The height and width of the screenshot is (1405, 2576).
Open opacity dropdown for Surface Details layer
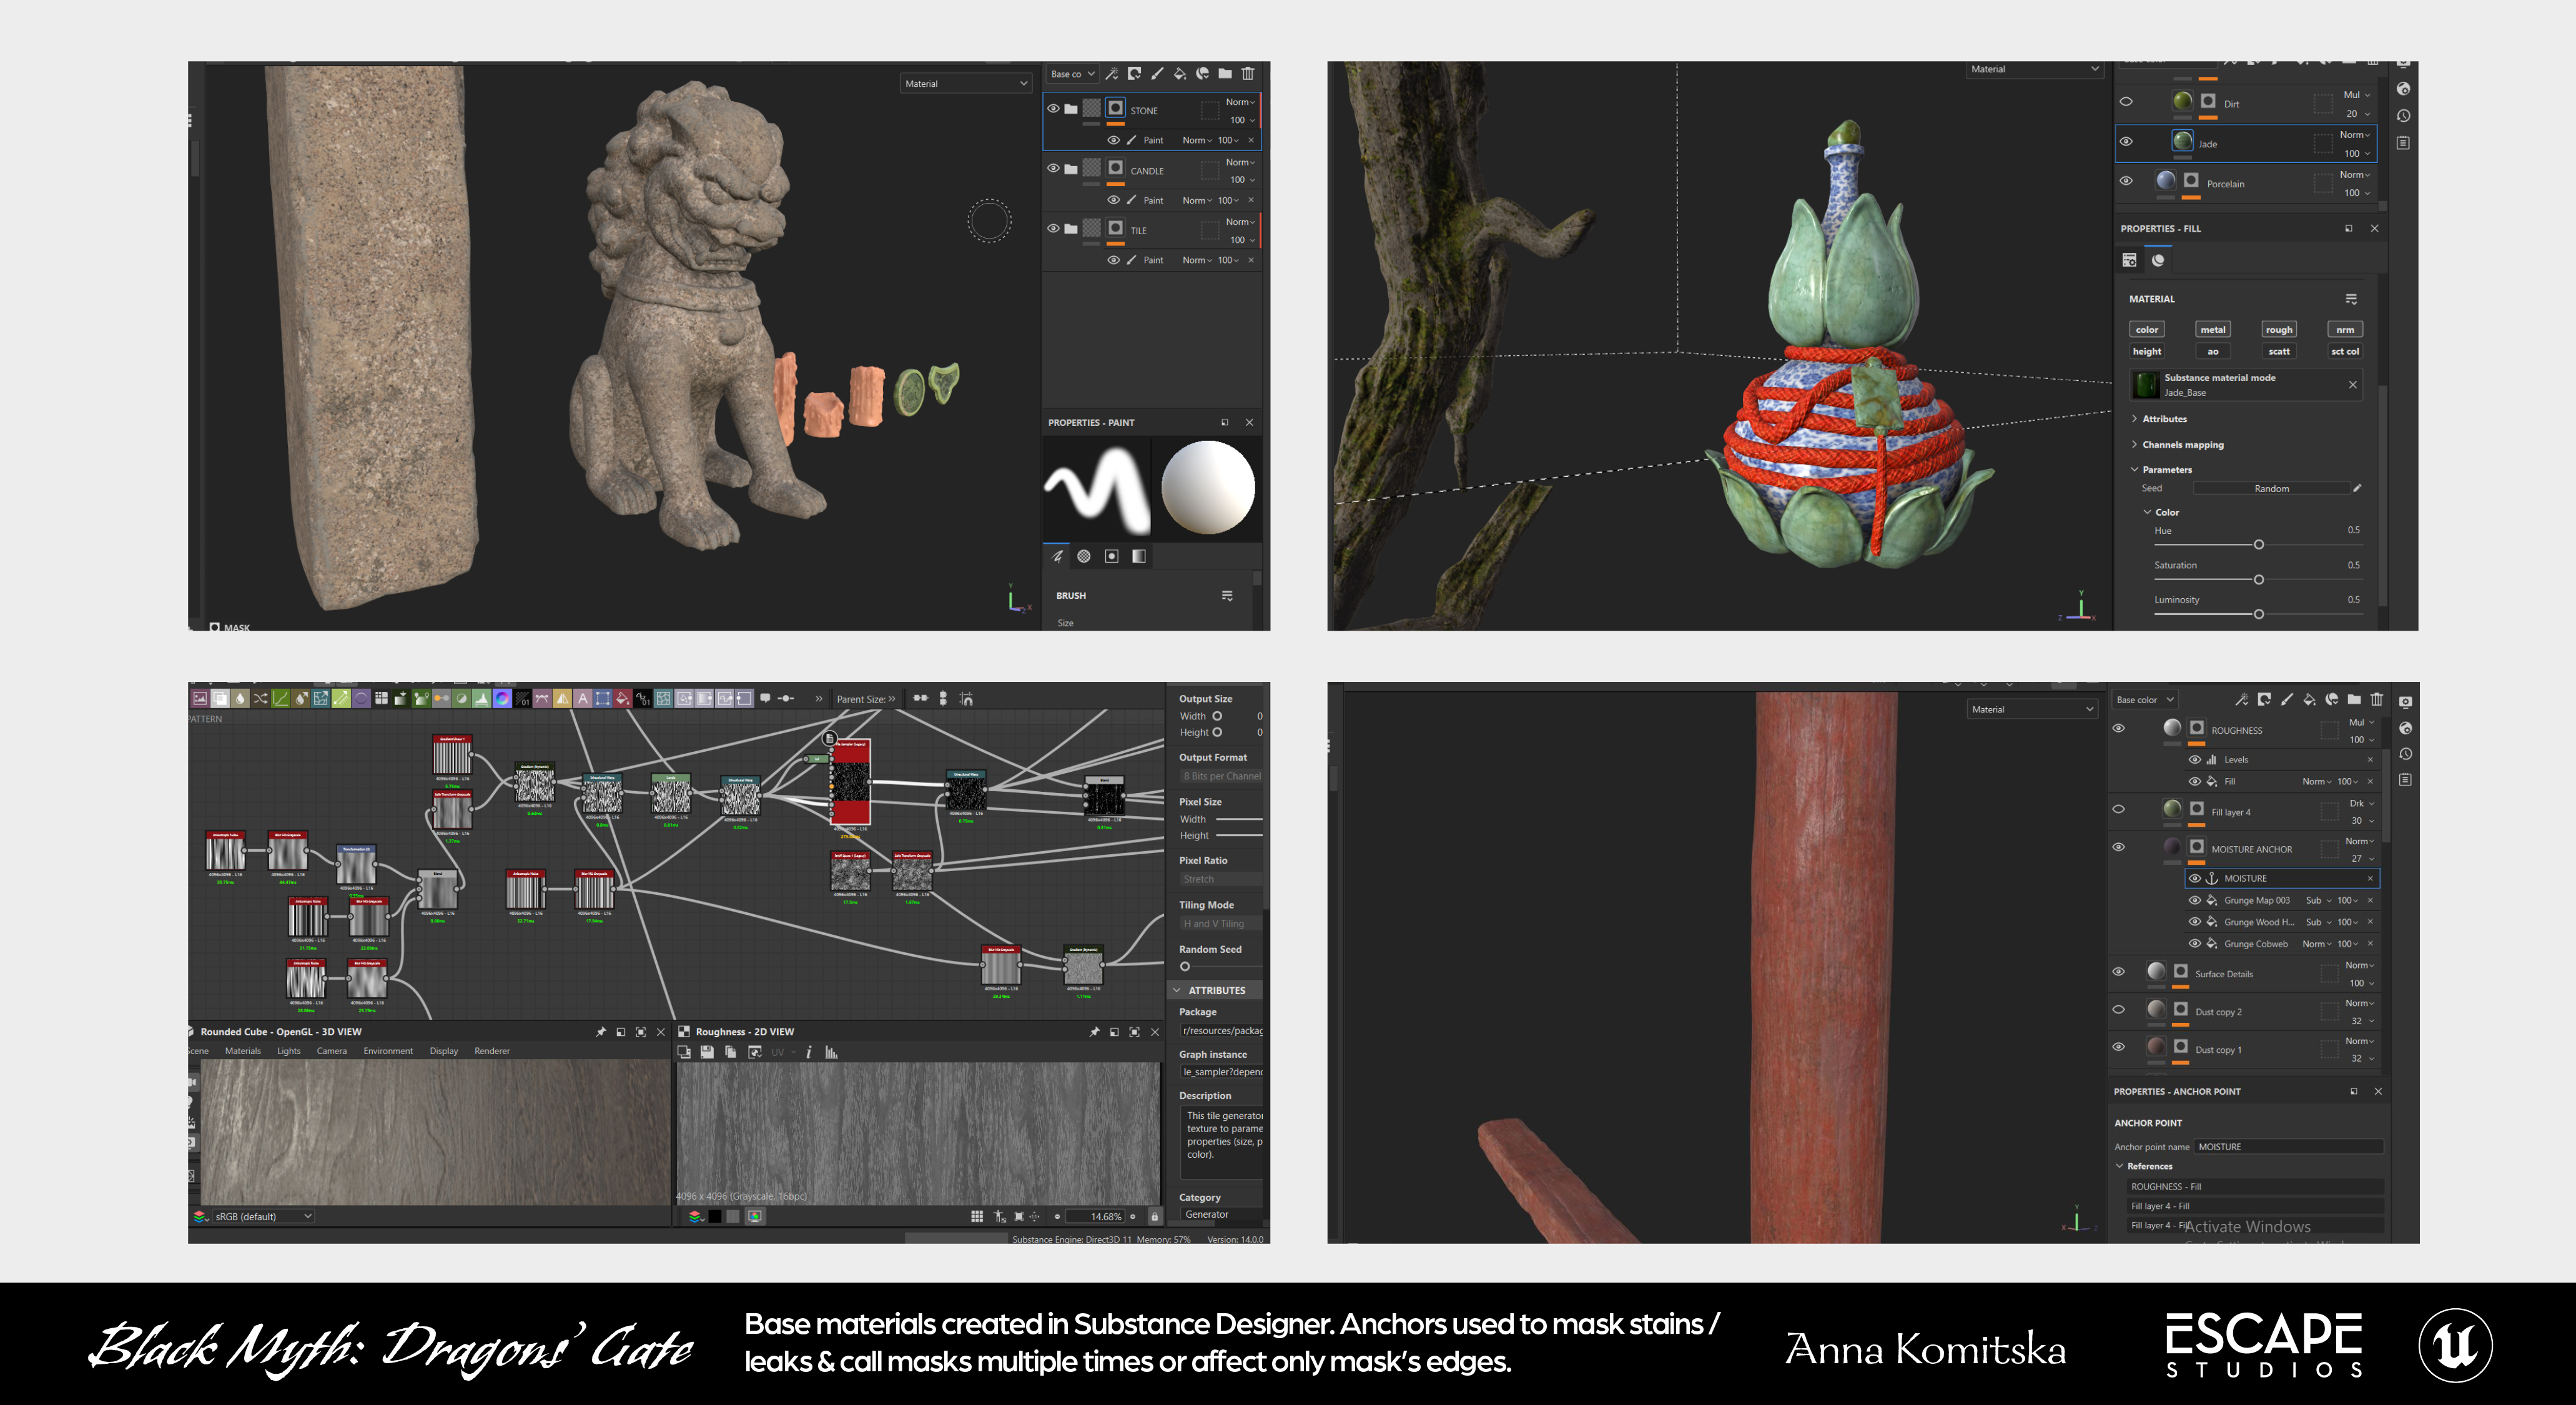(2361, 984)
